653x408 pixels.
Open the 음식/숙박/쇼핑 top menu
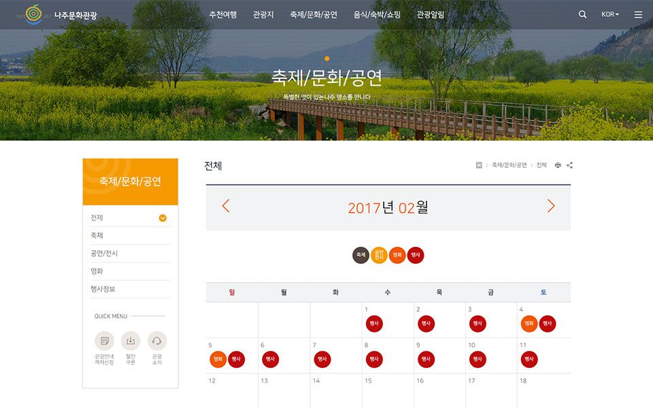tap(377, 14)
